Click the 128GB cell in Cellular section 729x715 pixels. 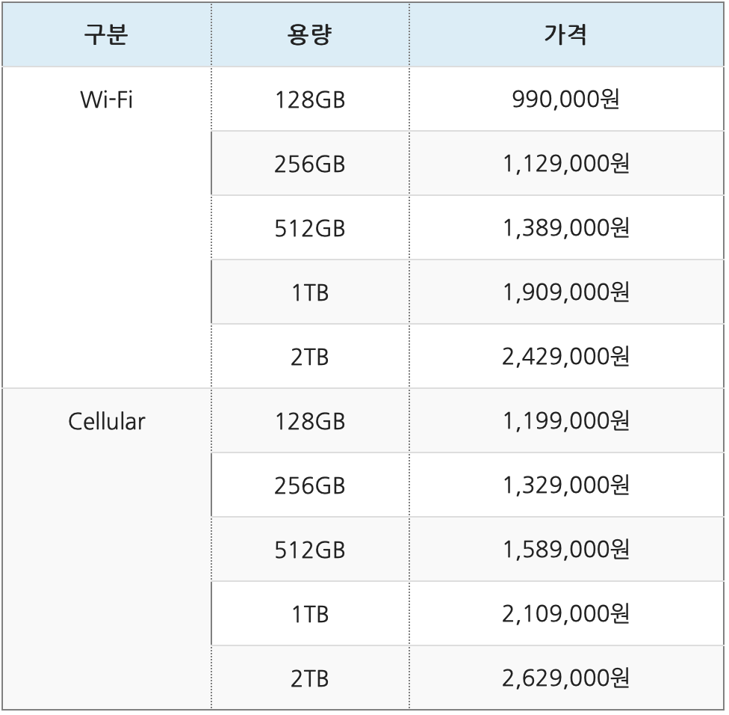[311, 420]
